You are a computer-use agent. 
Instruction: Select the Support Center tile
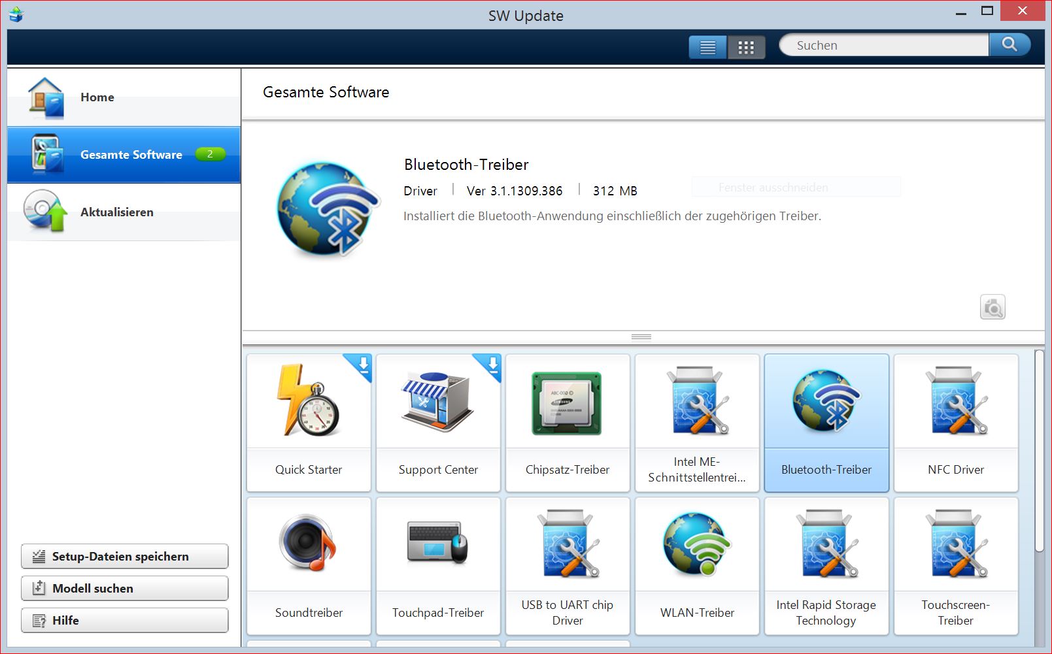click(x=438, y=423)
